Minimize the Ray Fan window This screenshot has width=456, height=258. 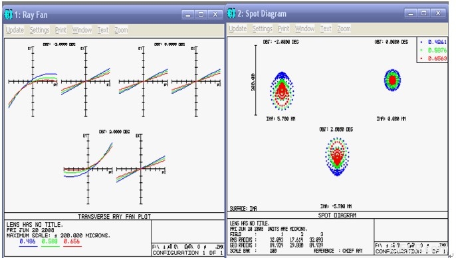click(x=188, y=14)
